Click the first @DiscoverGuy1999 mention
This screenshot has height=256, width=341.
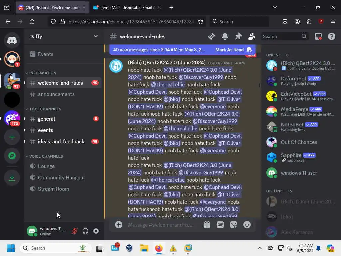tap(201, 77)
